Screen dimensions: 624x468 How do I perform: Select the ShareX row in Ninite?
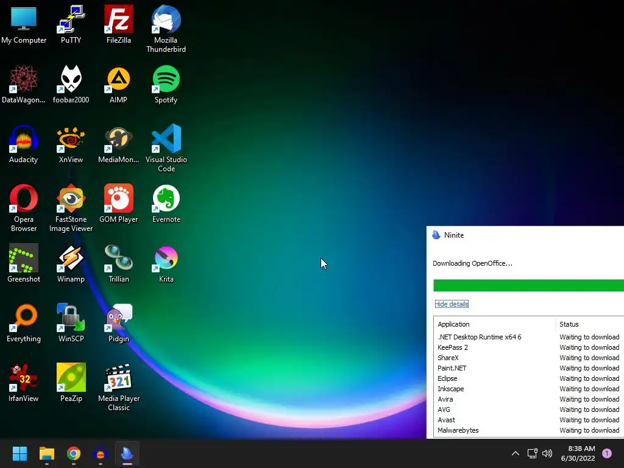(529, 358)
